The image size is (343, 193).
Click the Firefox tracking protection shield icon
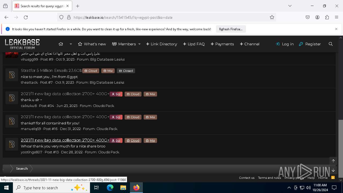pyautogui.click(x=61, y=17)
